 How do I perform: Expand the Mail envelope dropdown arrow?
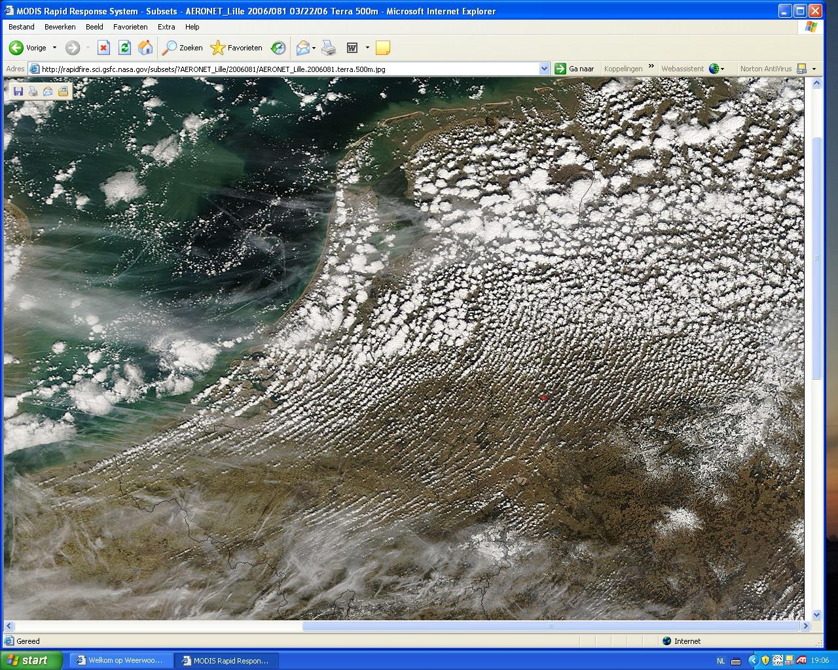point(314,48)
